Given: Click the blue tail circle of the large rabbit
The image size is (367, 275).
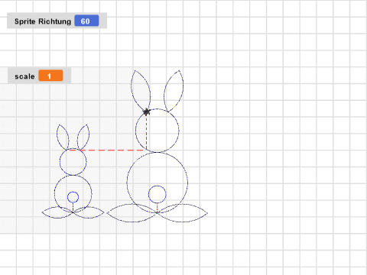Looking at the screenshot, I should [158, 194].
